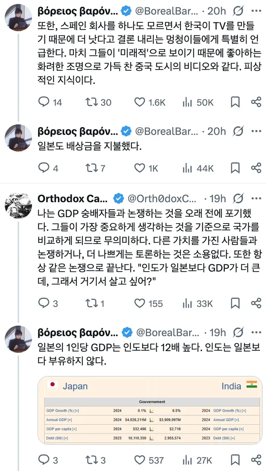Like the tweet with 1.6K likes
266x471 pixels.
(x=140, y=102)
